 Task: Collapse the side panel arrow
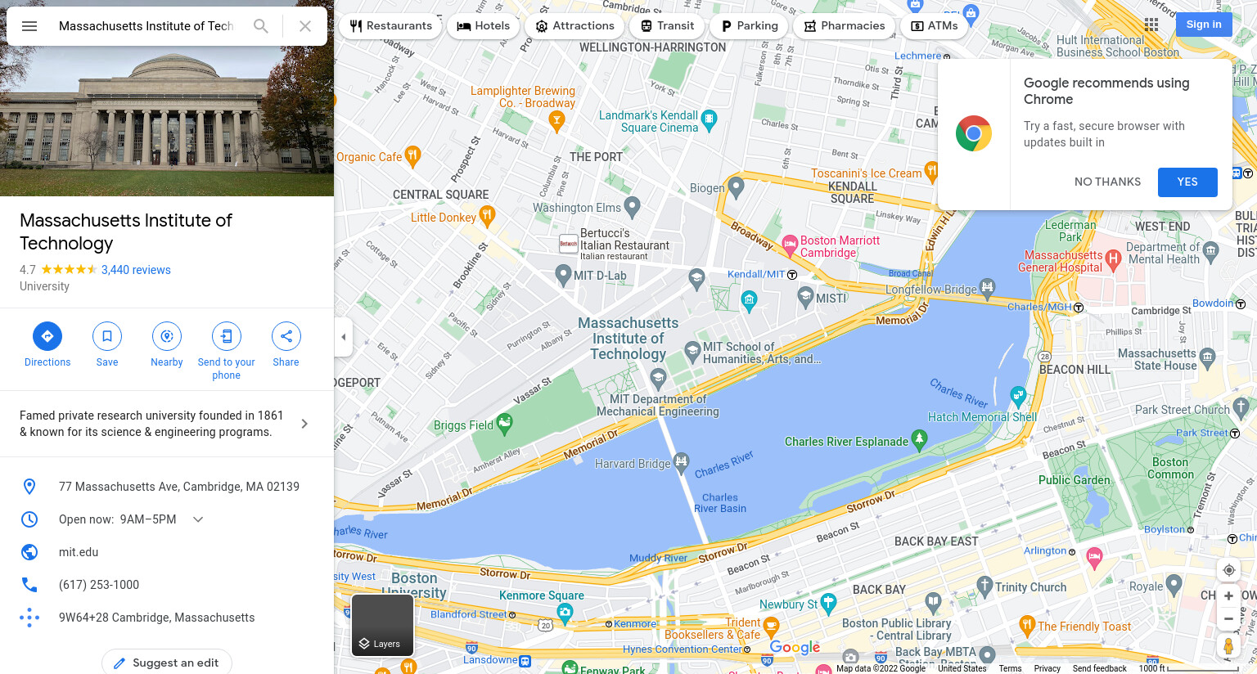[344, 337]
